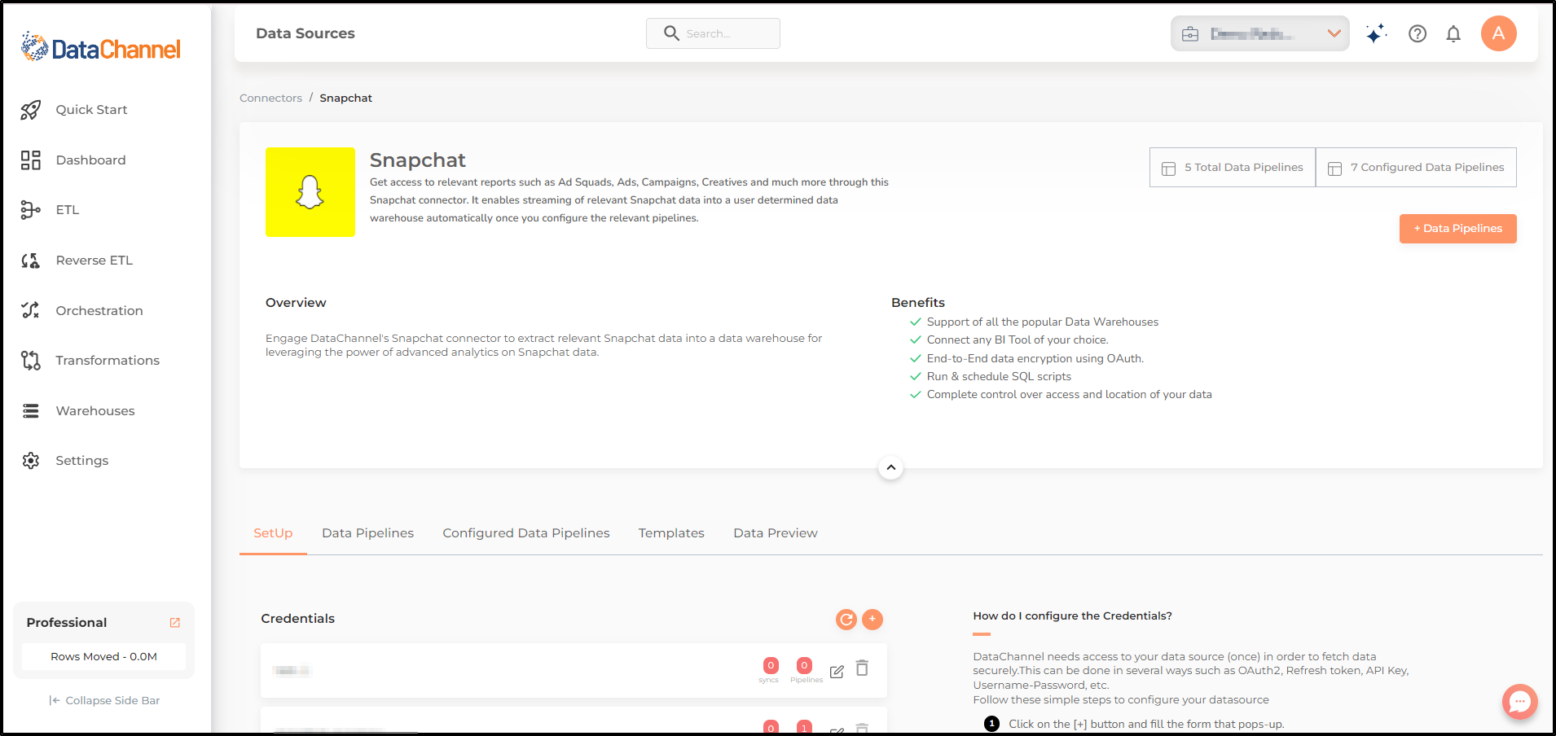Refresh the credentials list

846,620
